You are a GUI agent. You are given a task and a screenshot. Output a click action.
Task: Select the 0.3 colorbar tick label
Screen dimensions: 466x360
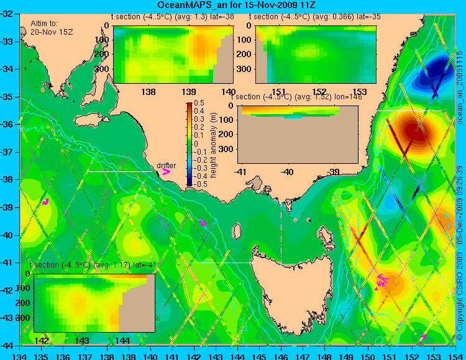199,119
